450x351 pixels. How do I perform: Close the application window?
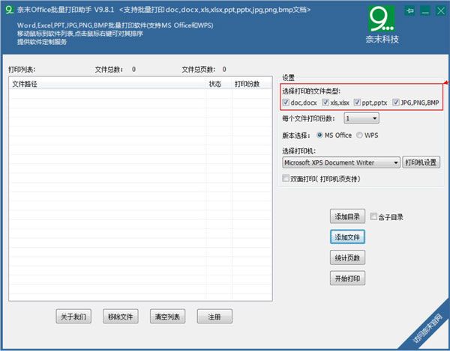coord(440,11)
